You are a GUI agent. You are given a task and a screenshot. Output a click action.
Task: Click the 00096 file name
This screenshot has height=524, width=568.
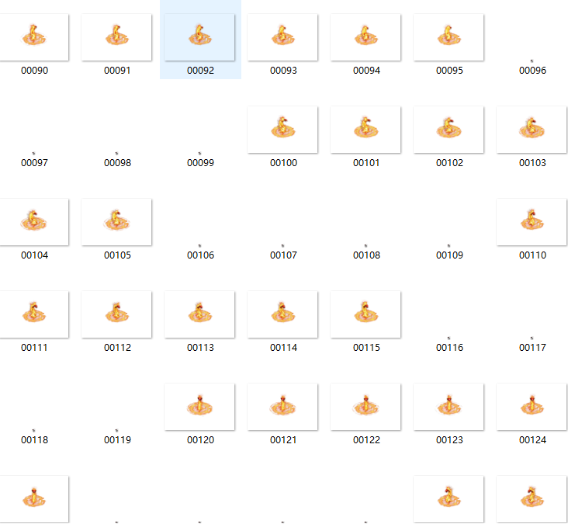point(532,71)
